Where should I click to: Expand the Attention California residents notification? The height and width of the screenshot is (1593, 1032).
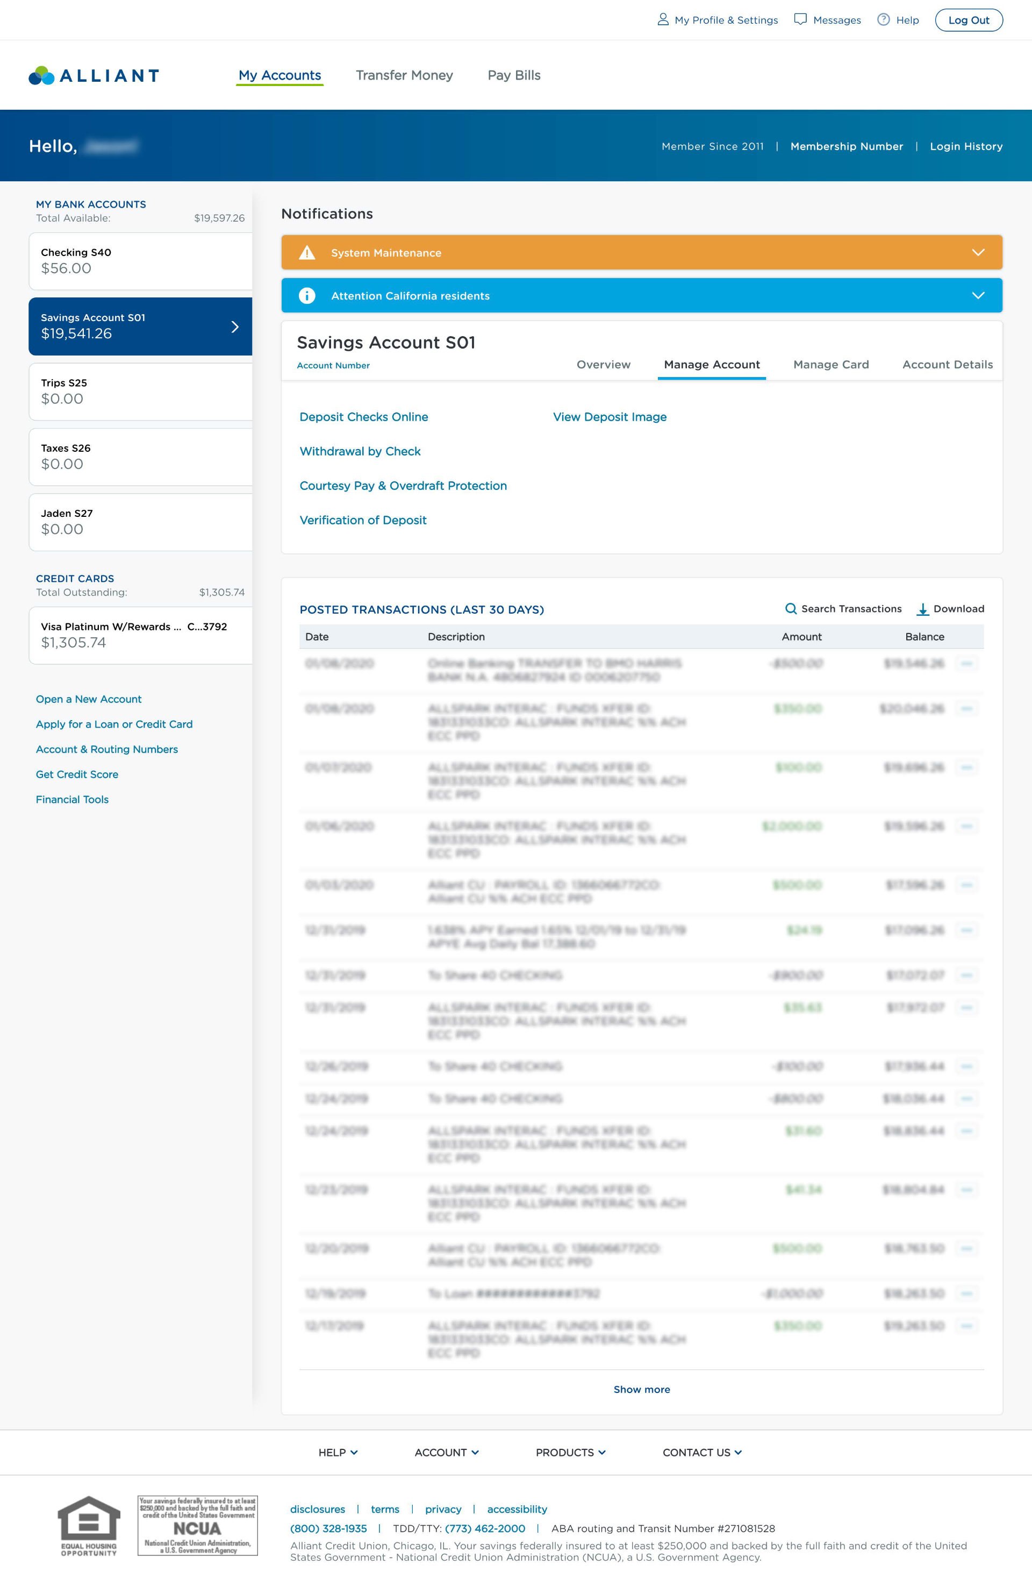click(978, 295)
